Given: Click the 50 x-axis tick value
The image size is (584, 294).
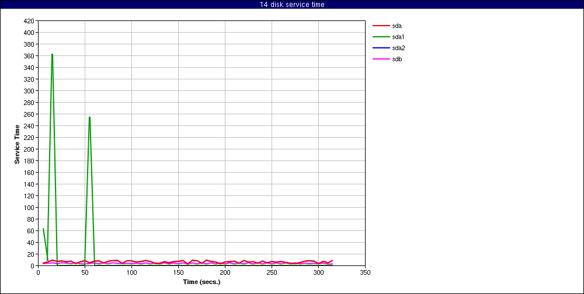Looking at the screenshot, I should [85, 272].
